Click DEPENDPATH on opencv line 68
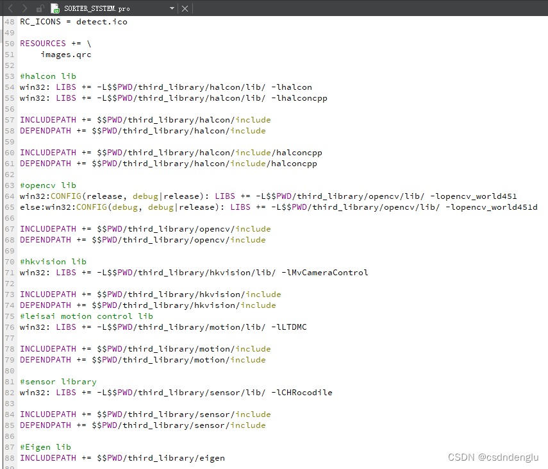Image resolution: width=548 pixels, height=469 pixels. (x=46, y=240)
